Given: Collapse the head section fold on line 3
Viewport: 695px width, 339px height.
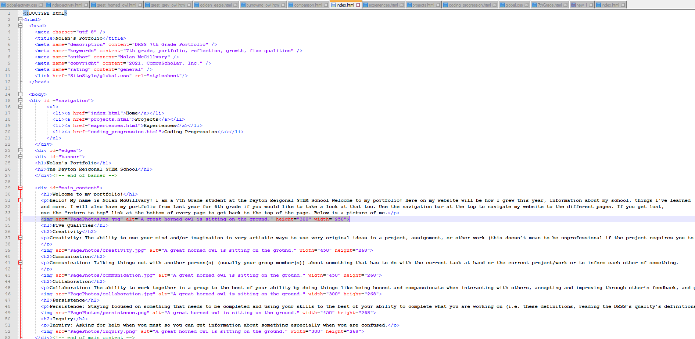Looking at the screenshot, I should click(x=21, y=26).
